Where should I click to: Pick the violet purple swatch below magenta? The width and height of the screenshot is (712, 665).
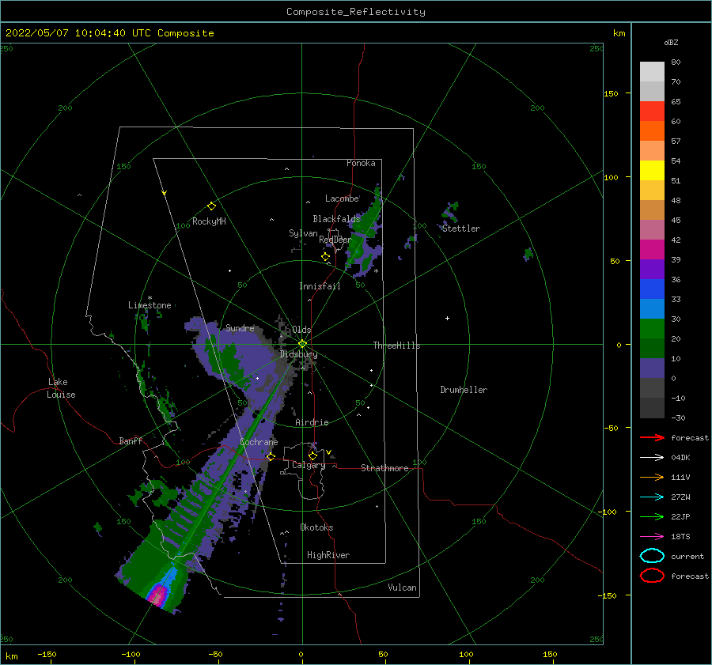point(652,269)
